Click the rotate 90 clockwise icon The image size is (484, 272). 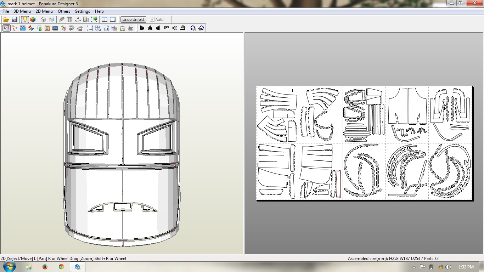201,28
